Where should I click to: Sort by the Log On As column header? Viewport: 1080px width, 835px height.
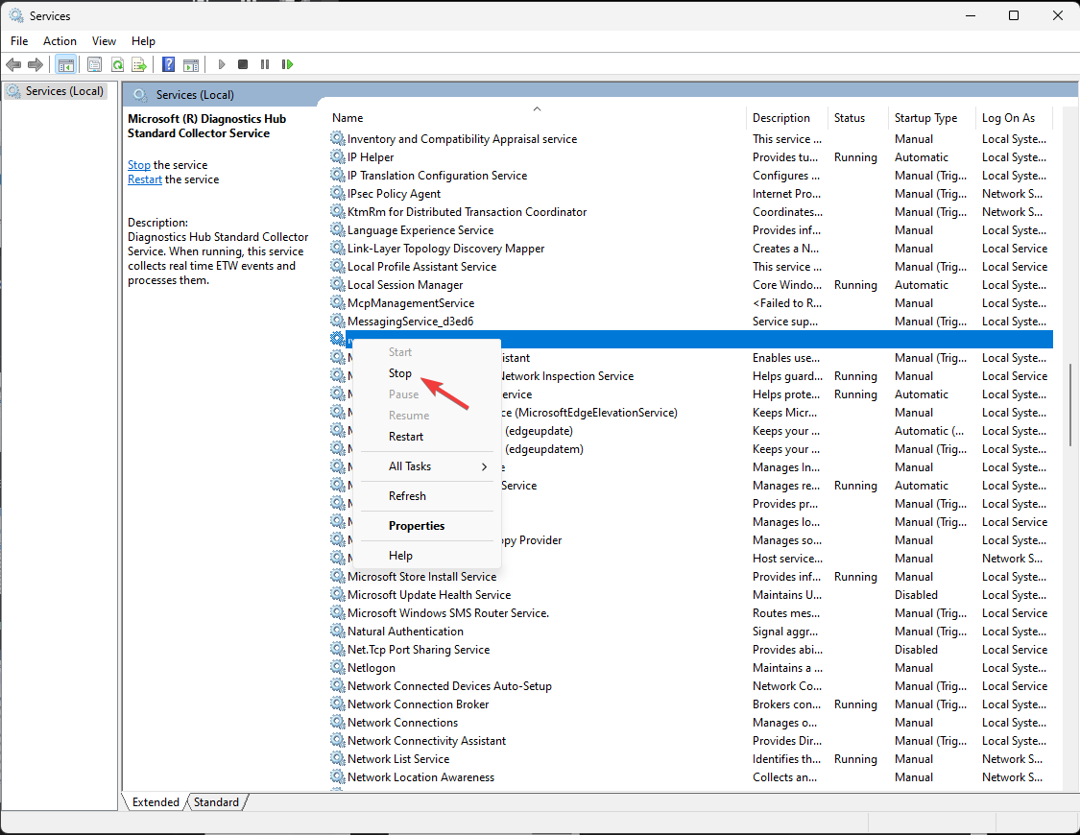coord(1015,118)
